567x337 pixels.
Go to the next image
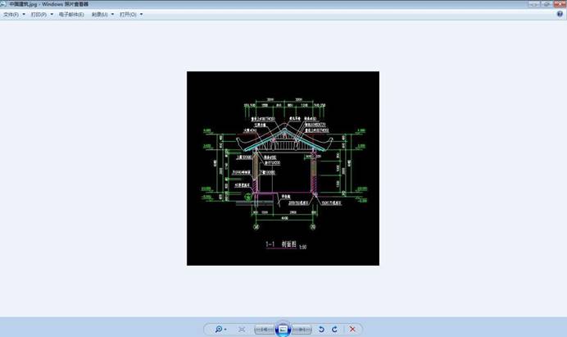(302, 329)
